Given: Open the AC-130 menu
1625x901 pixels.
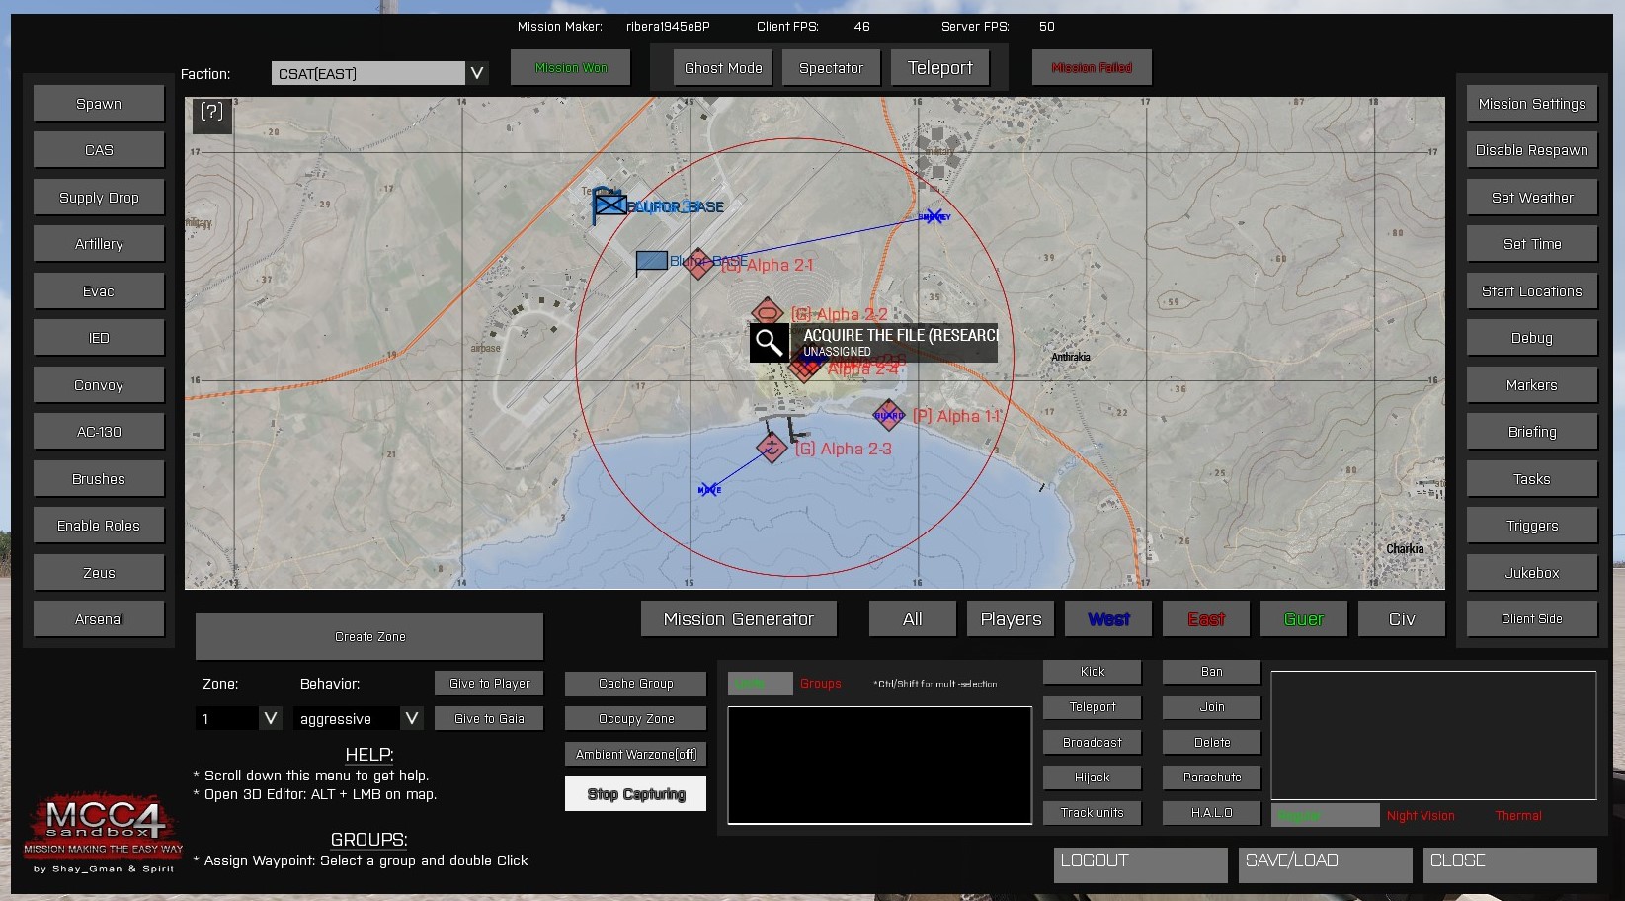Looking at the screenshot, I should tap(99, 432).
